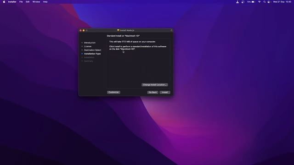Select the Introduction step in sidebar

tap(90, 43)
